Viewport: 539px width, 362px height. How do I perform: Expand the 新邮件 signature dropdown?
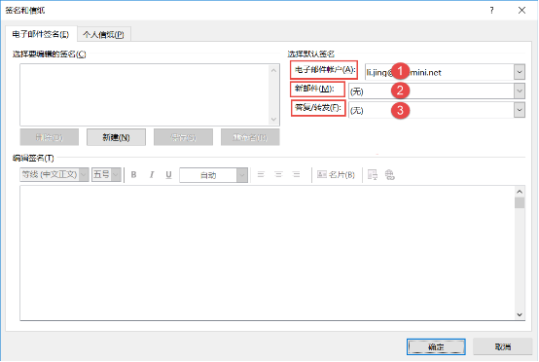(x=520, y=91)
